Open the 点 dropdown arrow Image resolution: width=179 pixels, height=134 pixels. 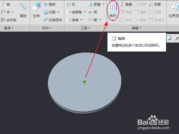[x=13, y=12]
